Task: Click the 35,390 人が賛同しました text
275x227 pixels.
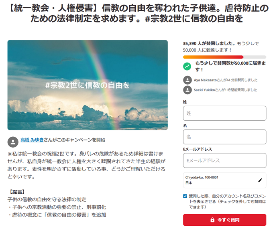Action: [x=209, y=43]
